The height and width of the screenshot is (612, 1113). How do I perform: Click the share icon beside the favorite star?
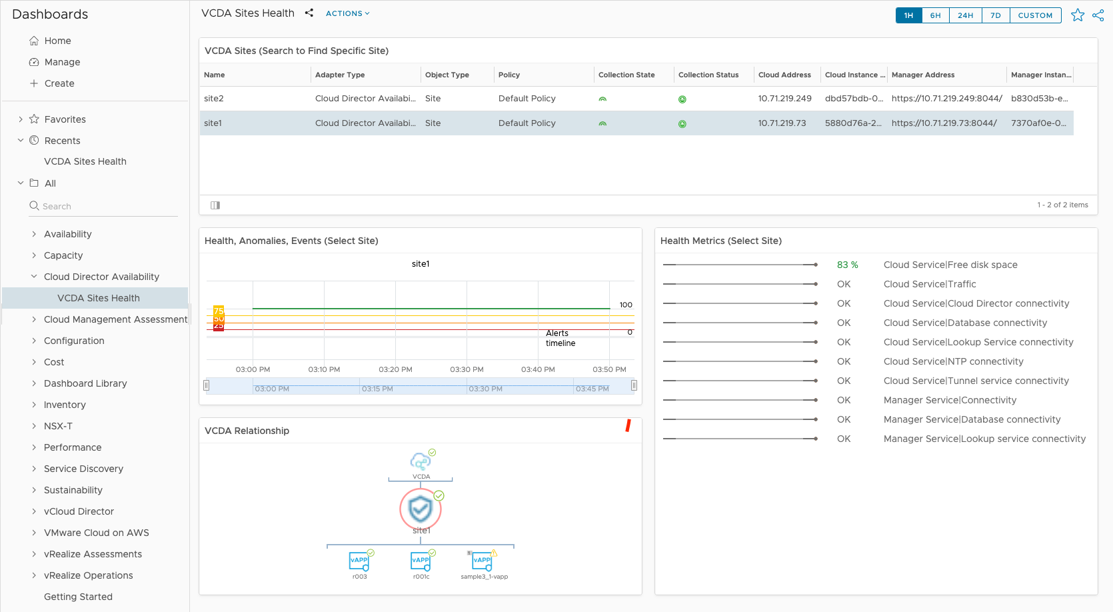[x=1098, y=15]
